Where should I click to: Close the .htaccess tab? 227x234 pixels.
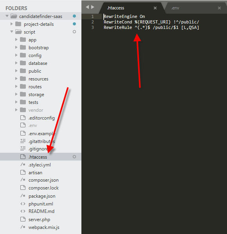pos(155,8)
